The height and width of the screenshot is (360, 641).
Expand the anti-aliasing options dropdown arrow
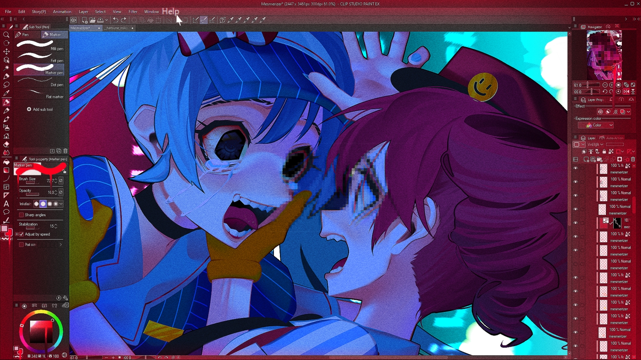tap(61, 204)
